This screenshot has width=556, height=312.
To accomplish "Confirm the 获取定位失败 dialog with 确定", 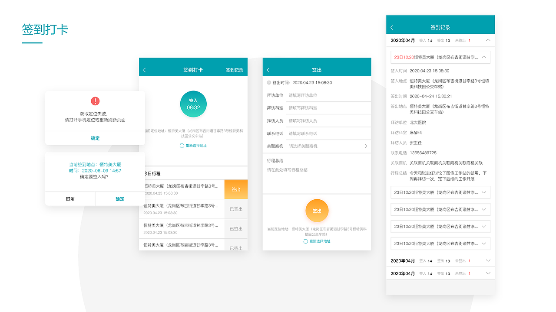I will click(95, 138).
